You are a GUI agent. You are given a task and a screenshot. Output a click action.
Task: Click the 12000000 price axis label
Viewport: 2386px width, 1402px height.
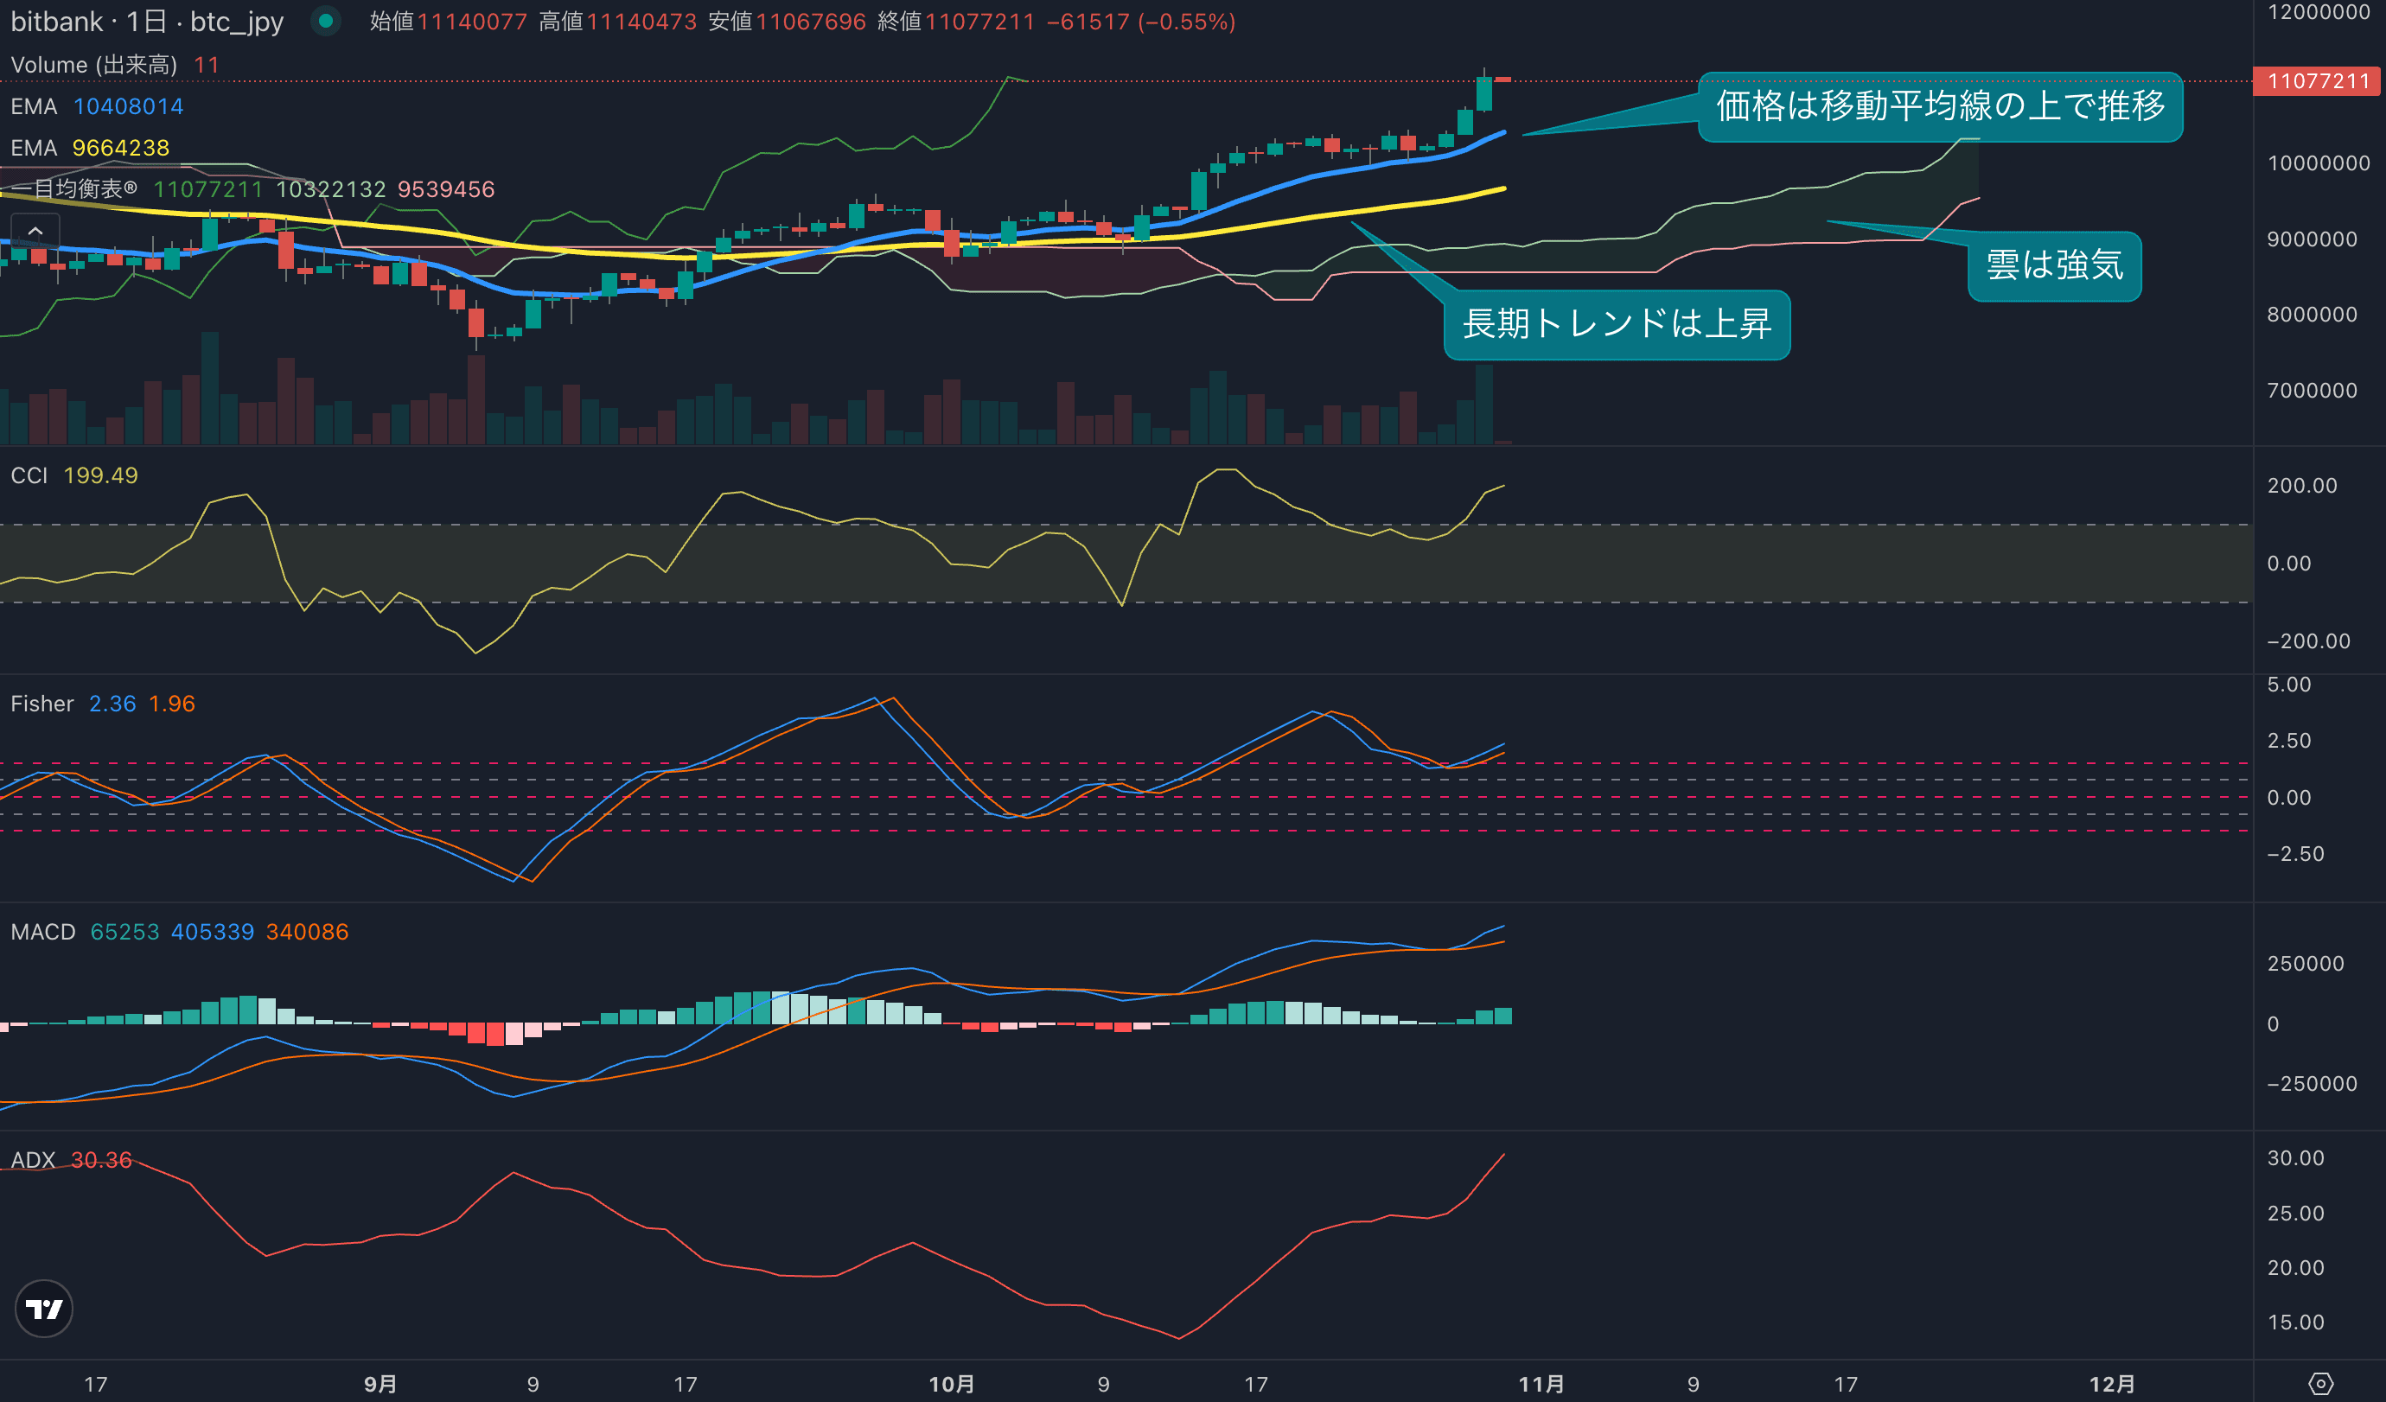point(2318,12)
